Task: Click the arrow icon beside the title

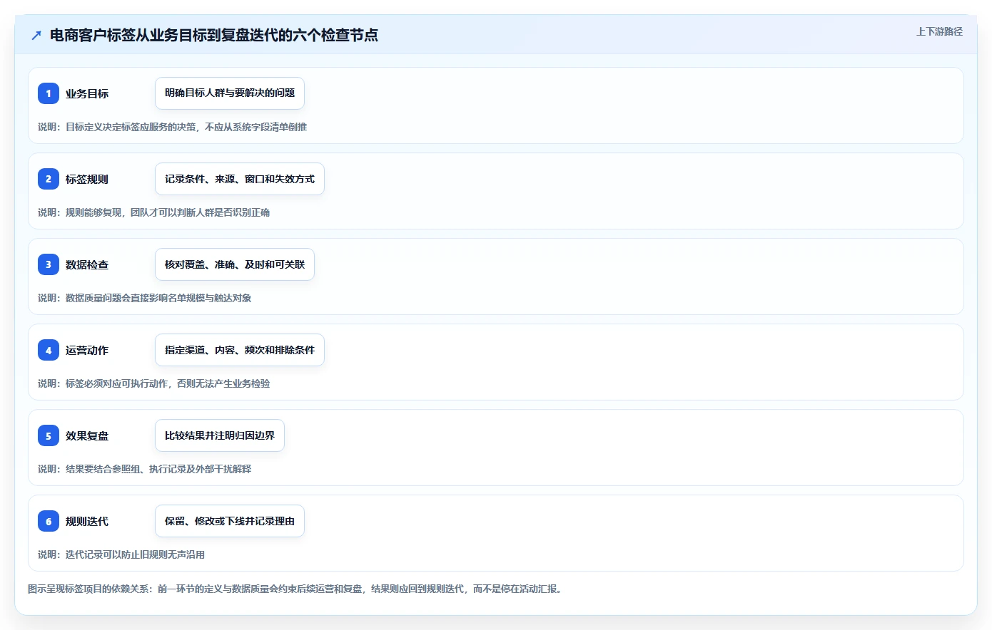Action: [x=36, y=35]
